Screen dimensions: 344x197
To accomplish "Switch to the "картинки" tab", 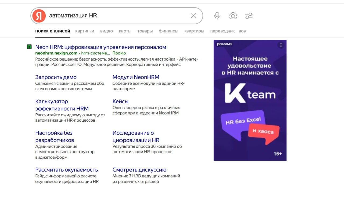I will click(x=85, y=31).
